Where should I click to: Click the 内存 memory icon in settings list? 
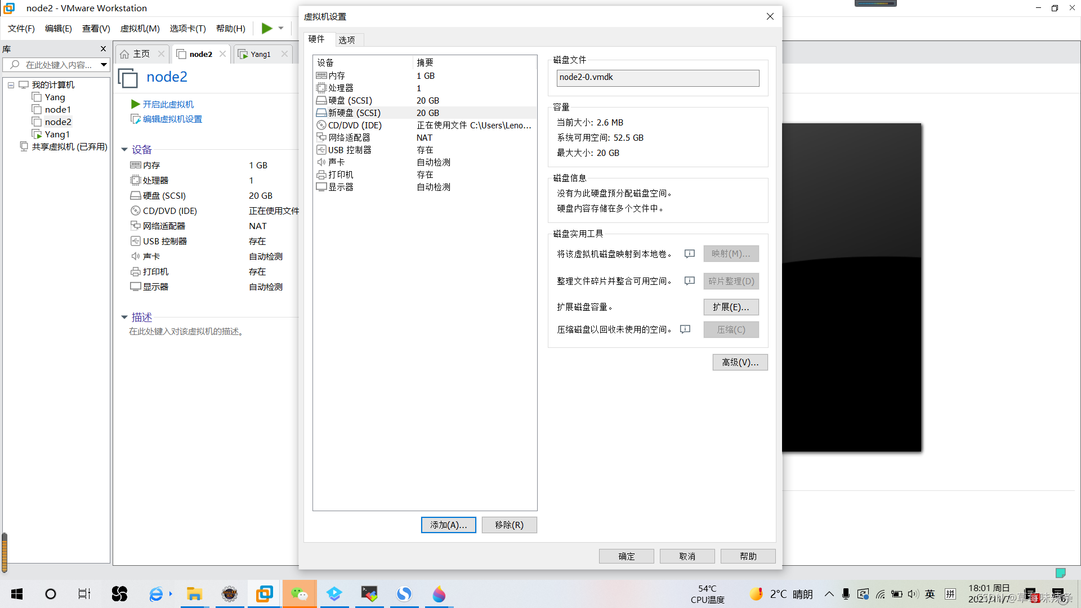pyautogui.click(x=321, y=75)
